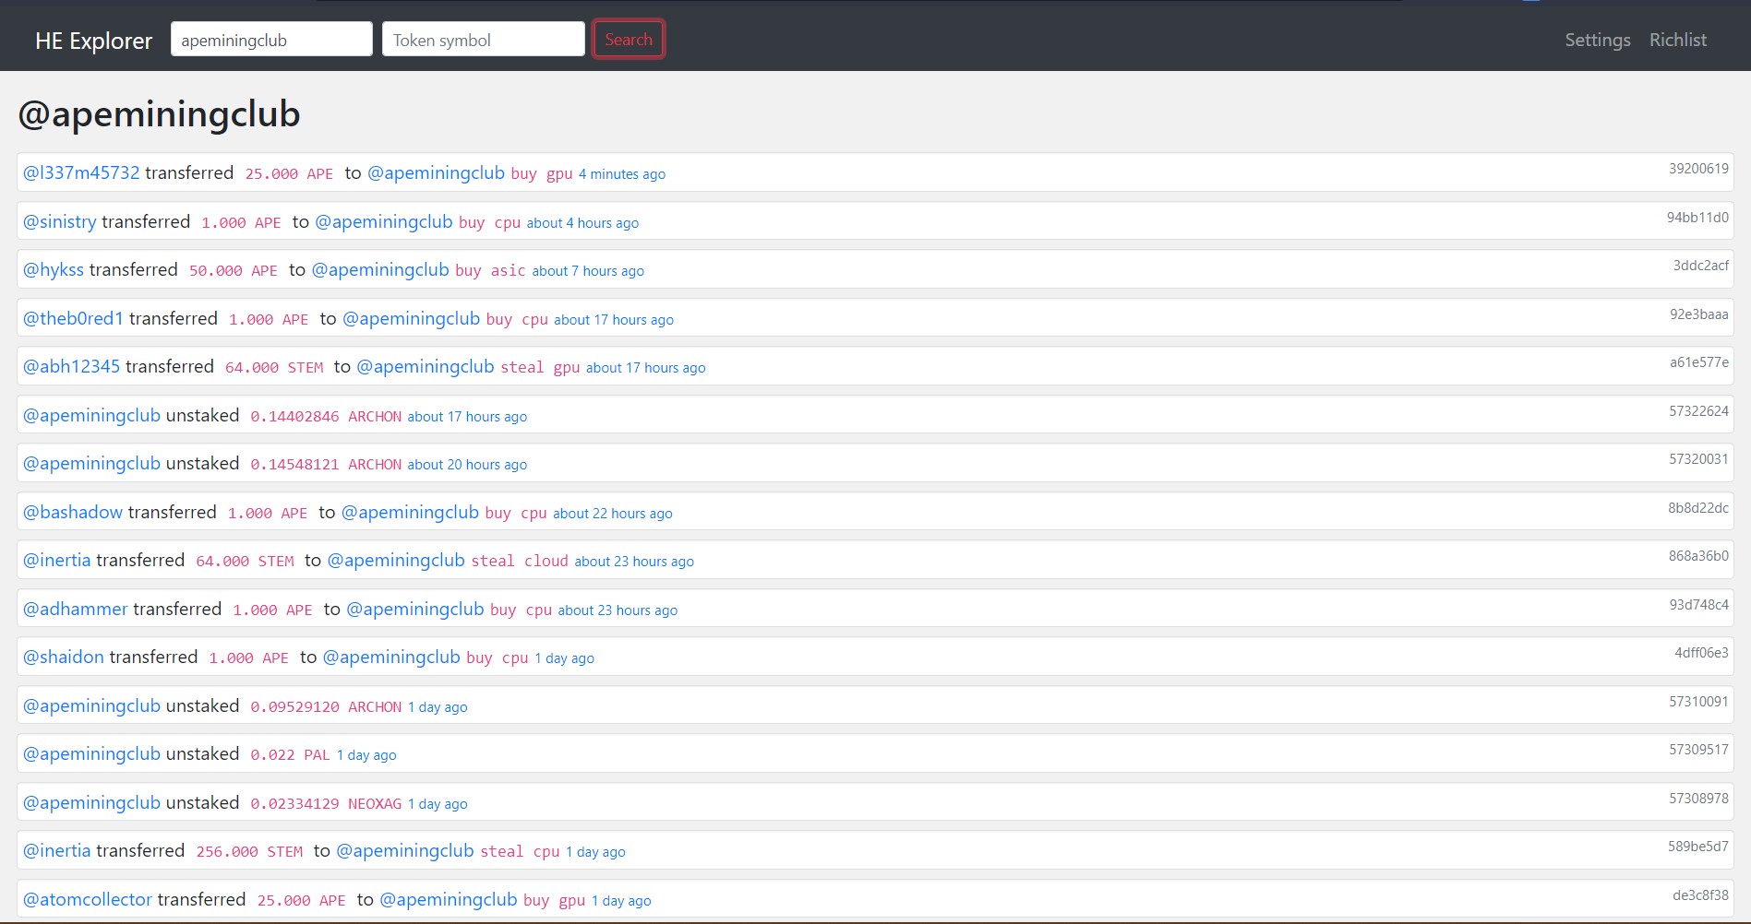Image resolution: width=1751 pixels, height=924 pixels.
Task: Open @apeminingclub in the 0.022 PAL row
Action: coord(91,753)
